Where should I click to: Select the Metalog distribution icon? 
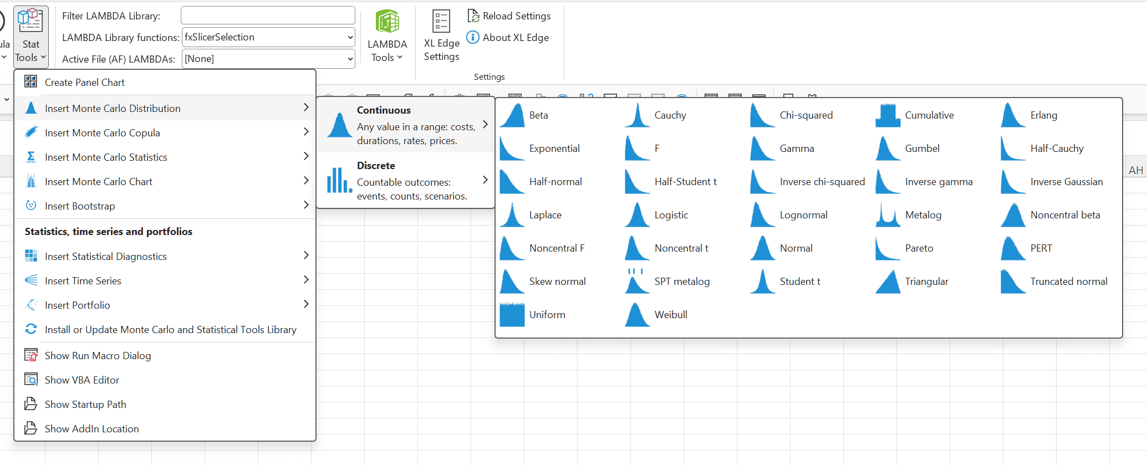click(x=888, y=215)
